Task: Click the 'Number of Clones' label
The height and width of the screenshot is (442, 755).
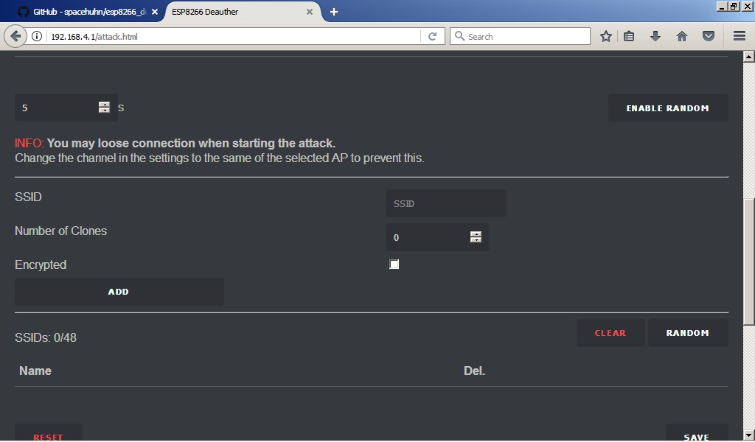Action: [60, 231]
